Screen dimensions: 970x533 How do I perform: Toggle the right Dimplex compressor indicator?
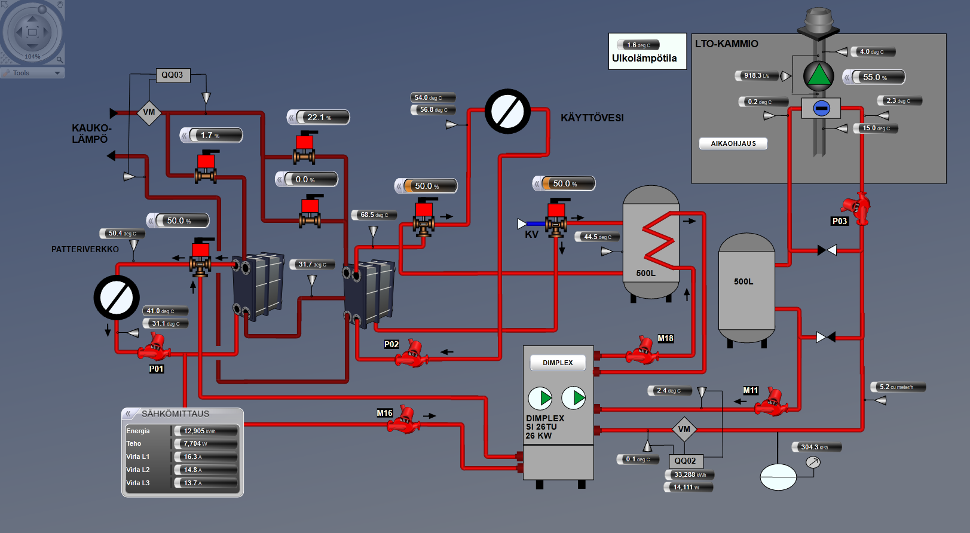pos(574,397)
